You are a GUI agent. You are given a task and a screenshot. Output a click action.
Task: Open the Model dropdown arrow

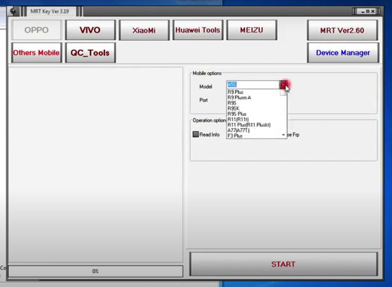284,85
